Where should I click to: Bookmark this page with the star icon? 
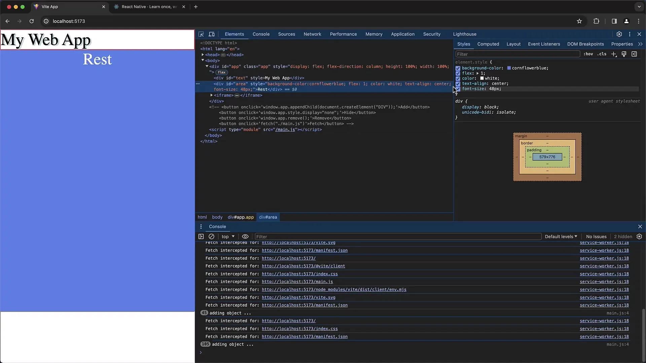(x=579, y=21)
